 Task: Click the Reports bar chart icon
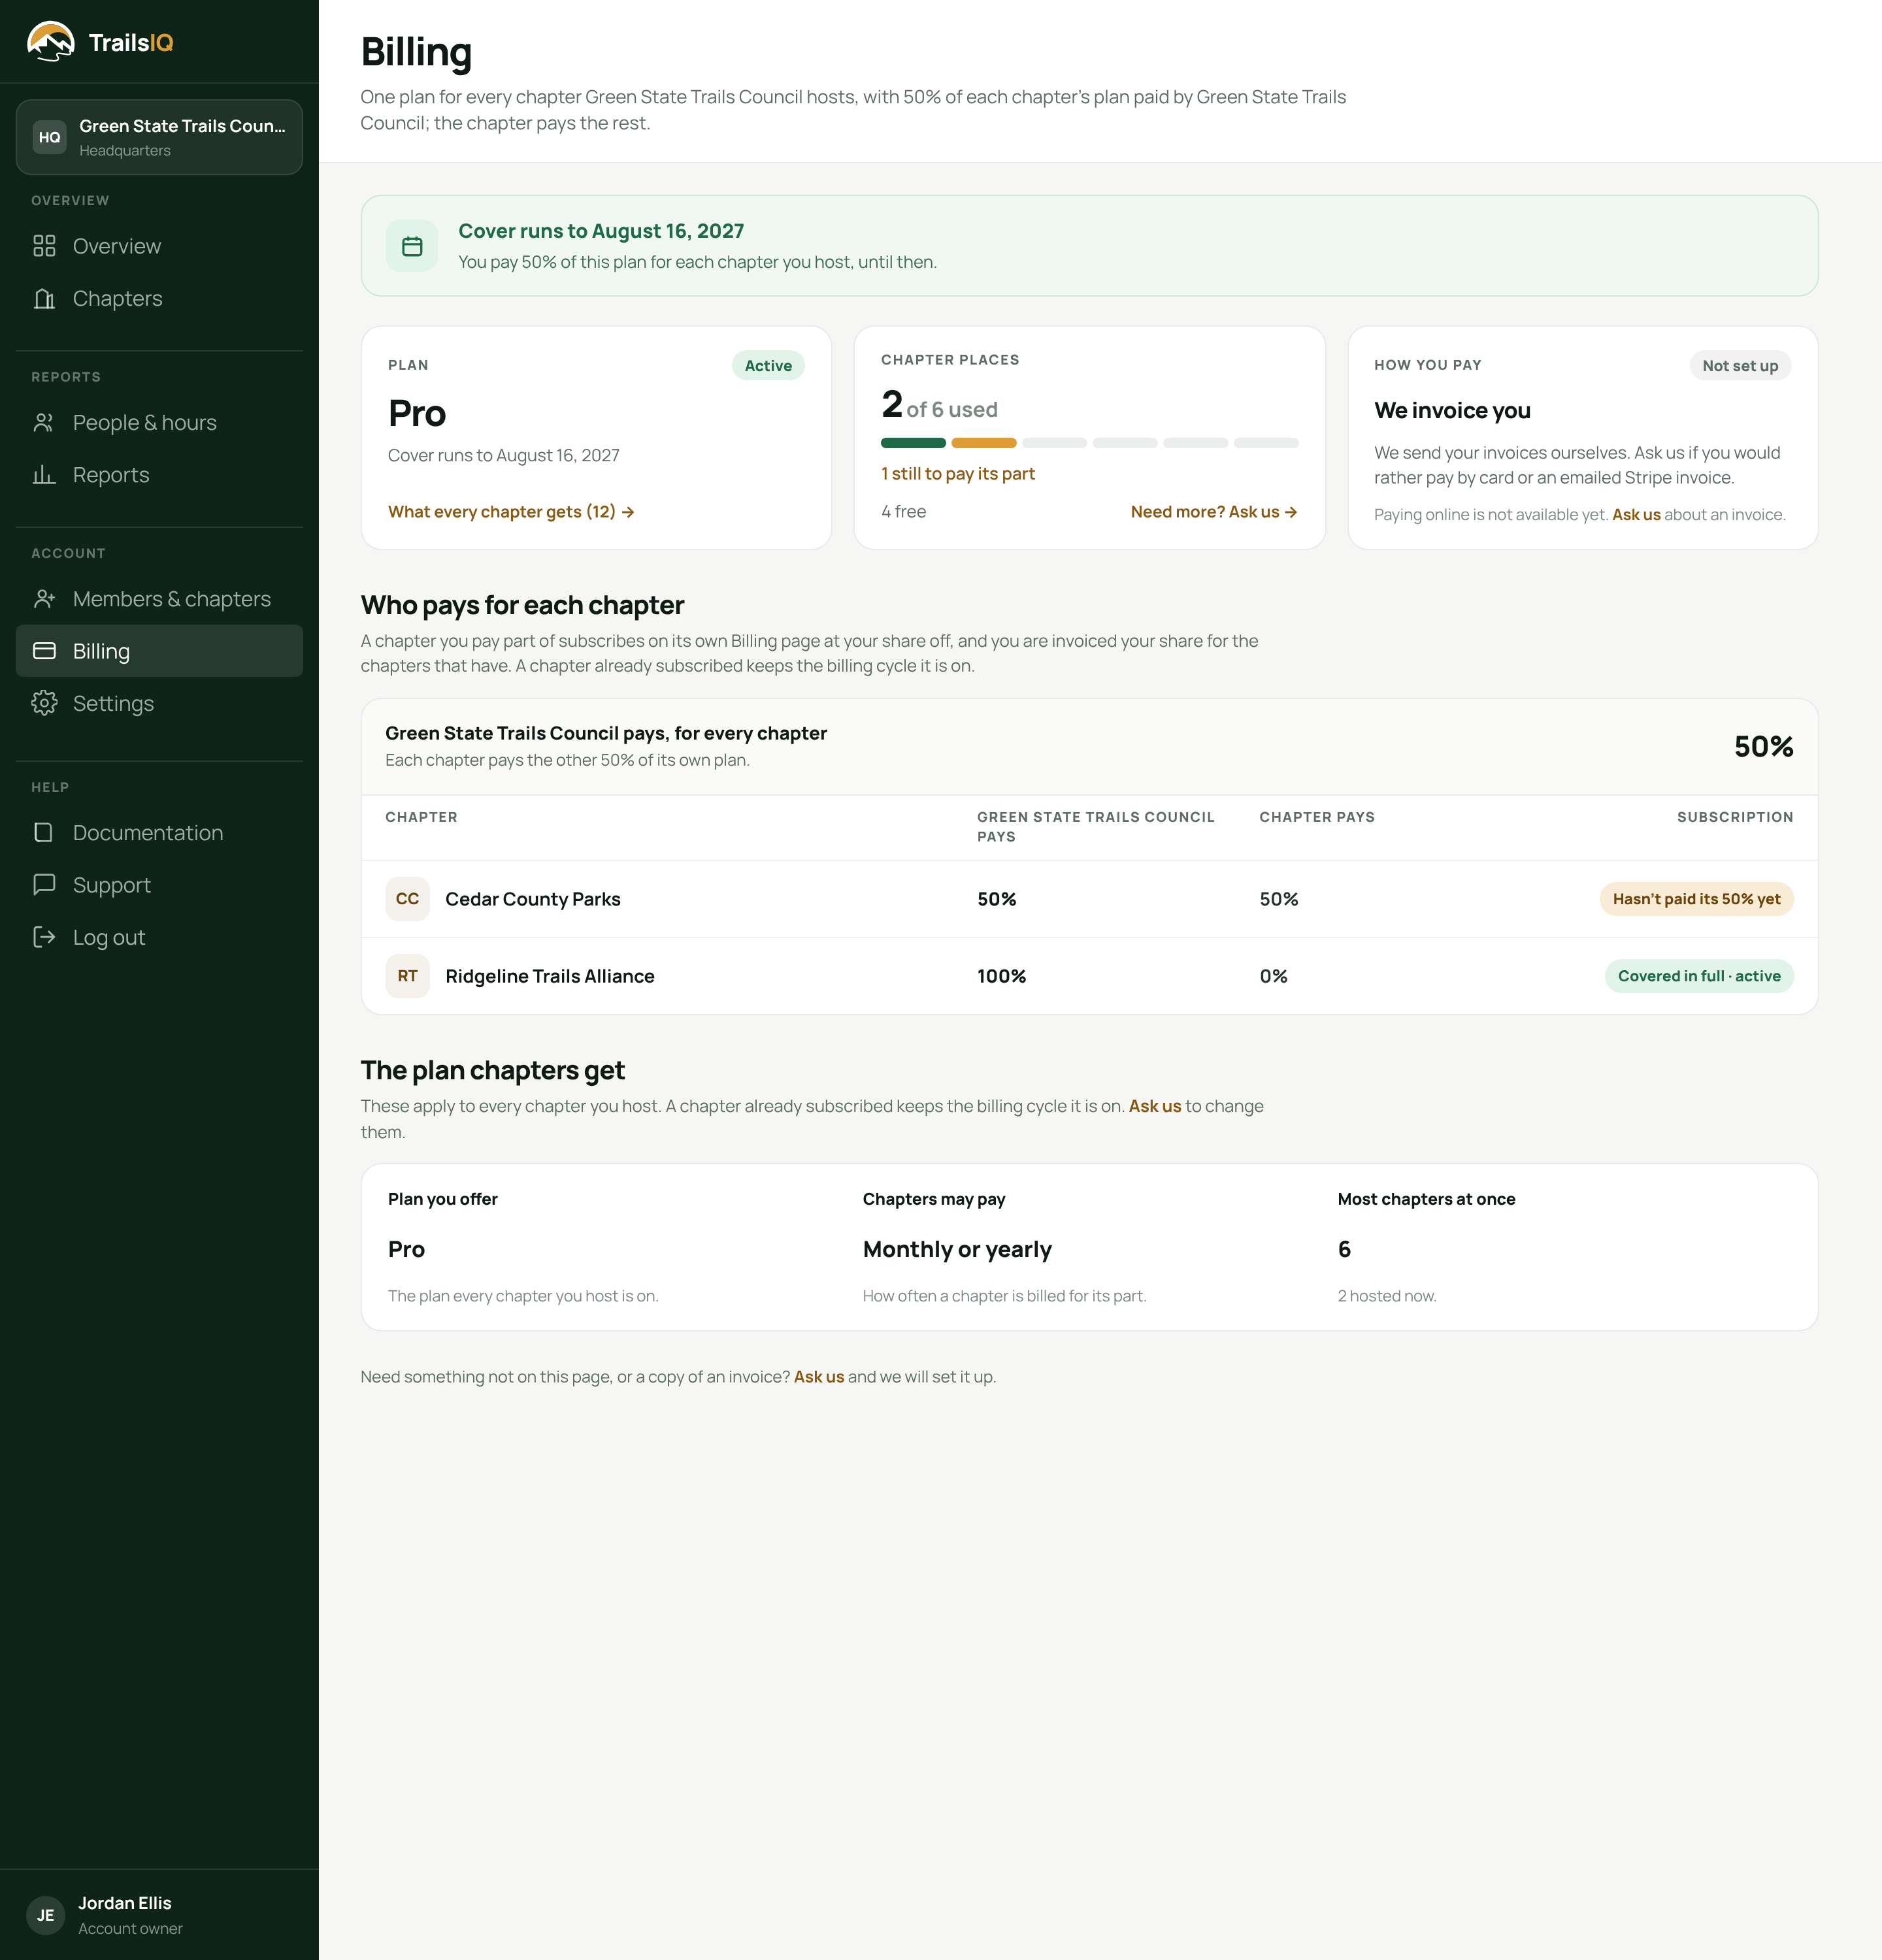point(44,474)
